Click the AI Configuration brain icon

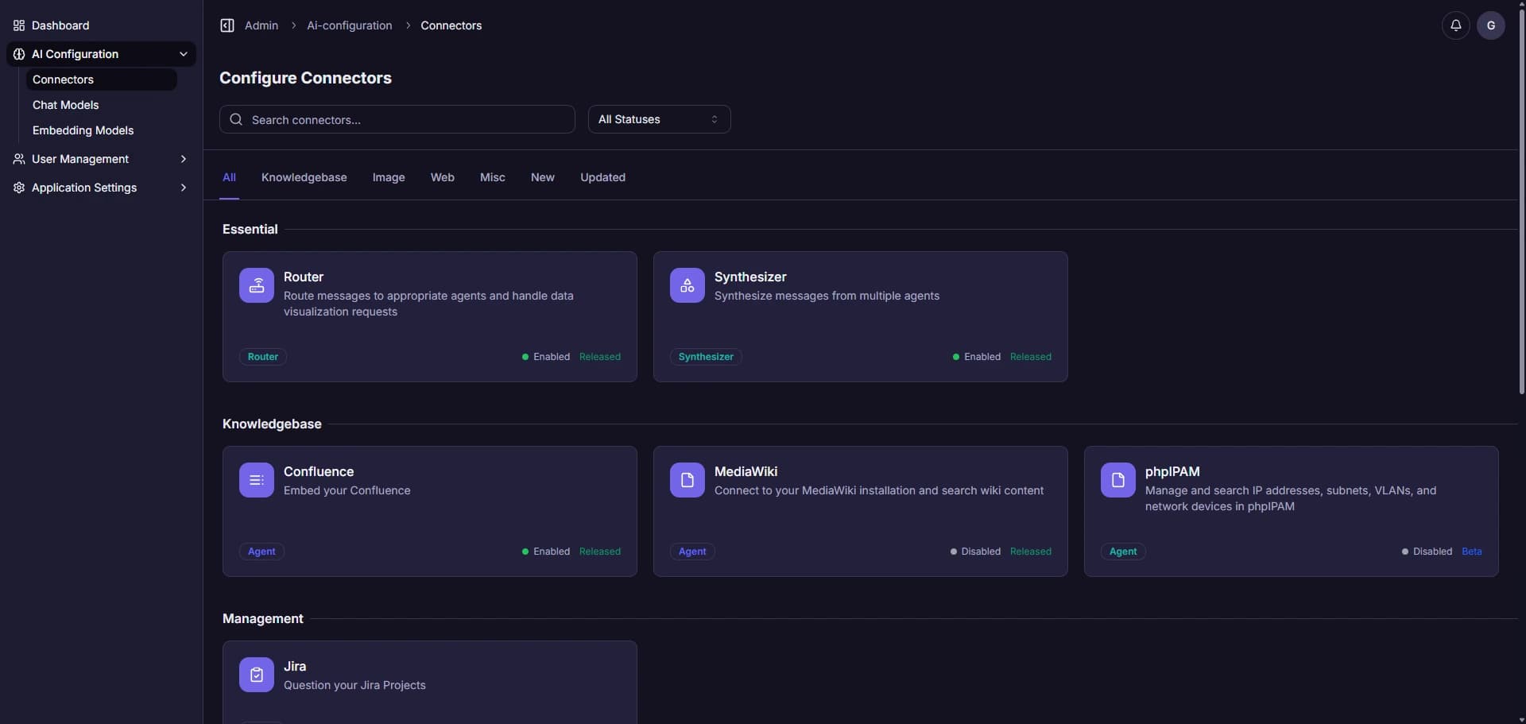click(17, 54)
